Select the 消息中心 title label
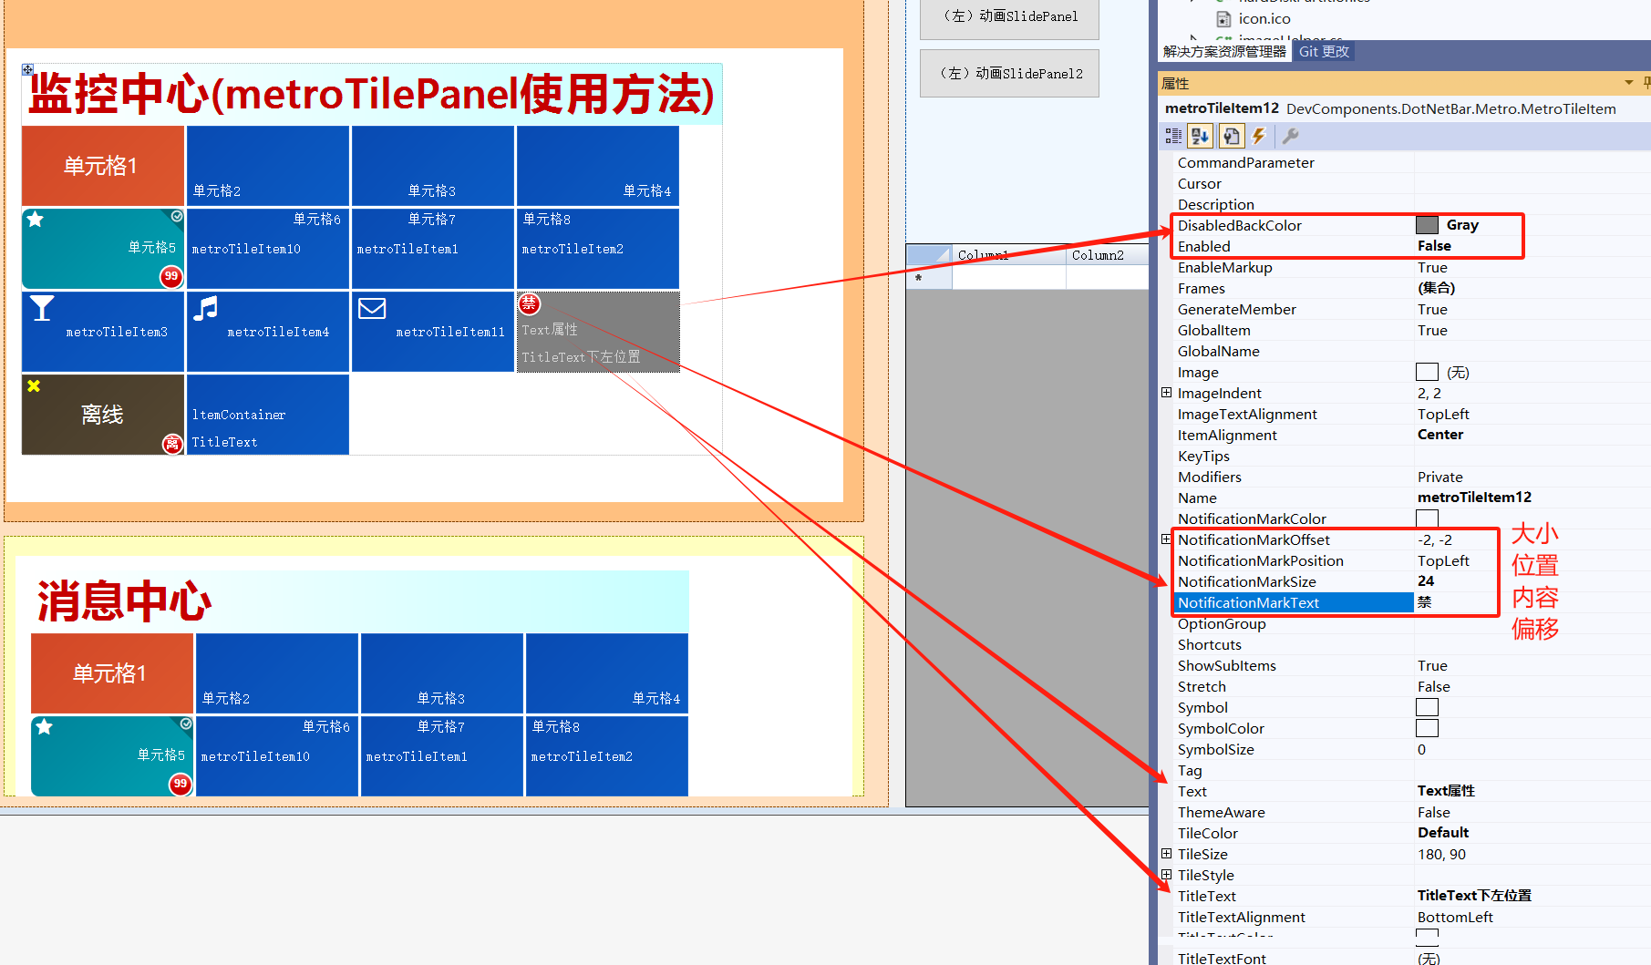1651x965 pixels. coord(360,601)
